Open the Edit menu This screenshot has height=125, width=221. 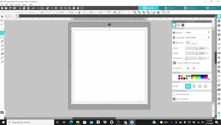[7, 4]
